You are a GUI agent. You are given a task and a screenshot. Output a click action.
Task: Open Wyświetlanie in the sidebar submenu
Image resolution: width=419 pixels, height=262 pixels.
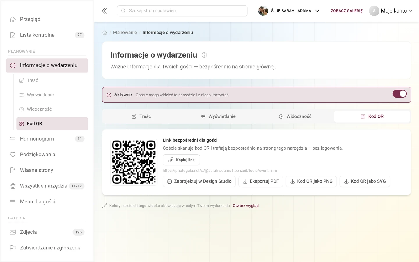52,95
